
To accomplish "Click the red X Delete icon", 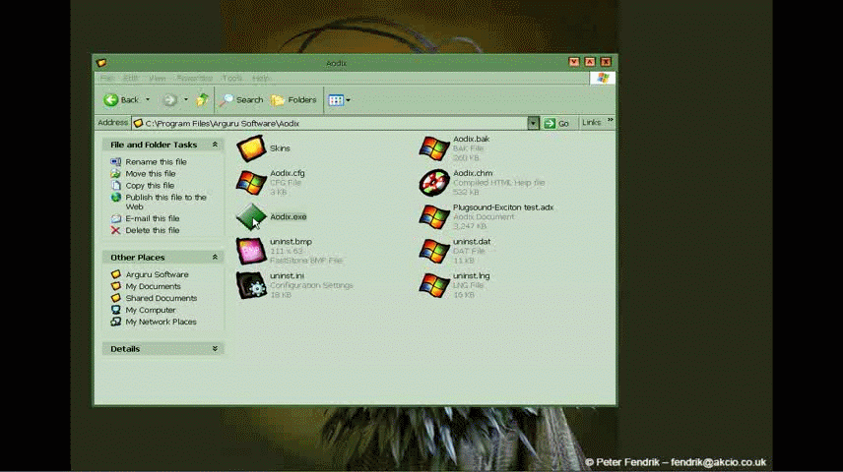I will click(x=115, y=230).
